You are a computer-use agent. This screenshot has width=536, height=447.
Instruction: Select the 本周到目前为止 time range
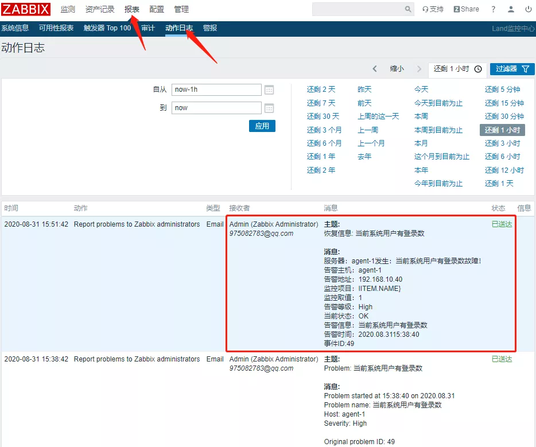pyautogui.click(x=438, y=130)
